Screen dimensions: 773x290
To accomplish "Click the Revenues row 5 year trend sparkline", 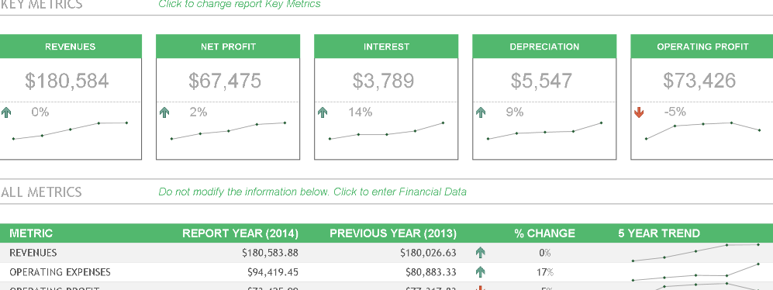I will point(695,253).
